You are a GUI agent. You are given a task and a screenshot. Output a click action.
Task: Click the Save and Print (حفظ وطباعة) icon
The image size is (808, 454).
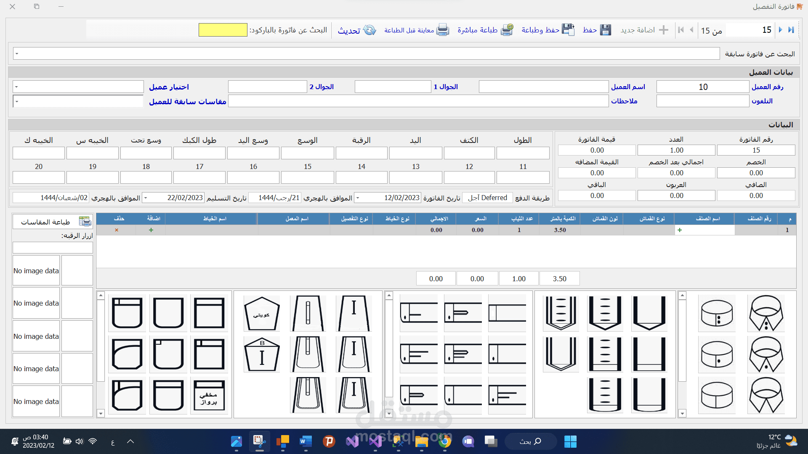[x=568, y=30]
